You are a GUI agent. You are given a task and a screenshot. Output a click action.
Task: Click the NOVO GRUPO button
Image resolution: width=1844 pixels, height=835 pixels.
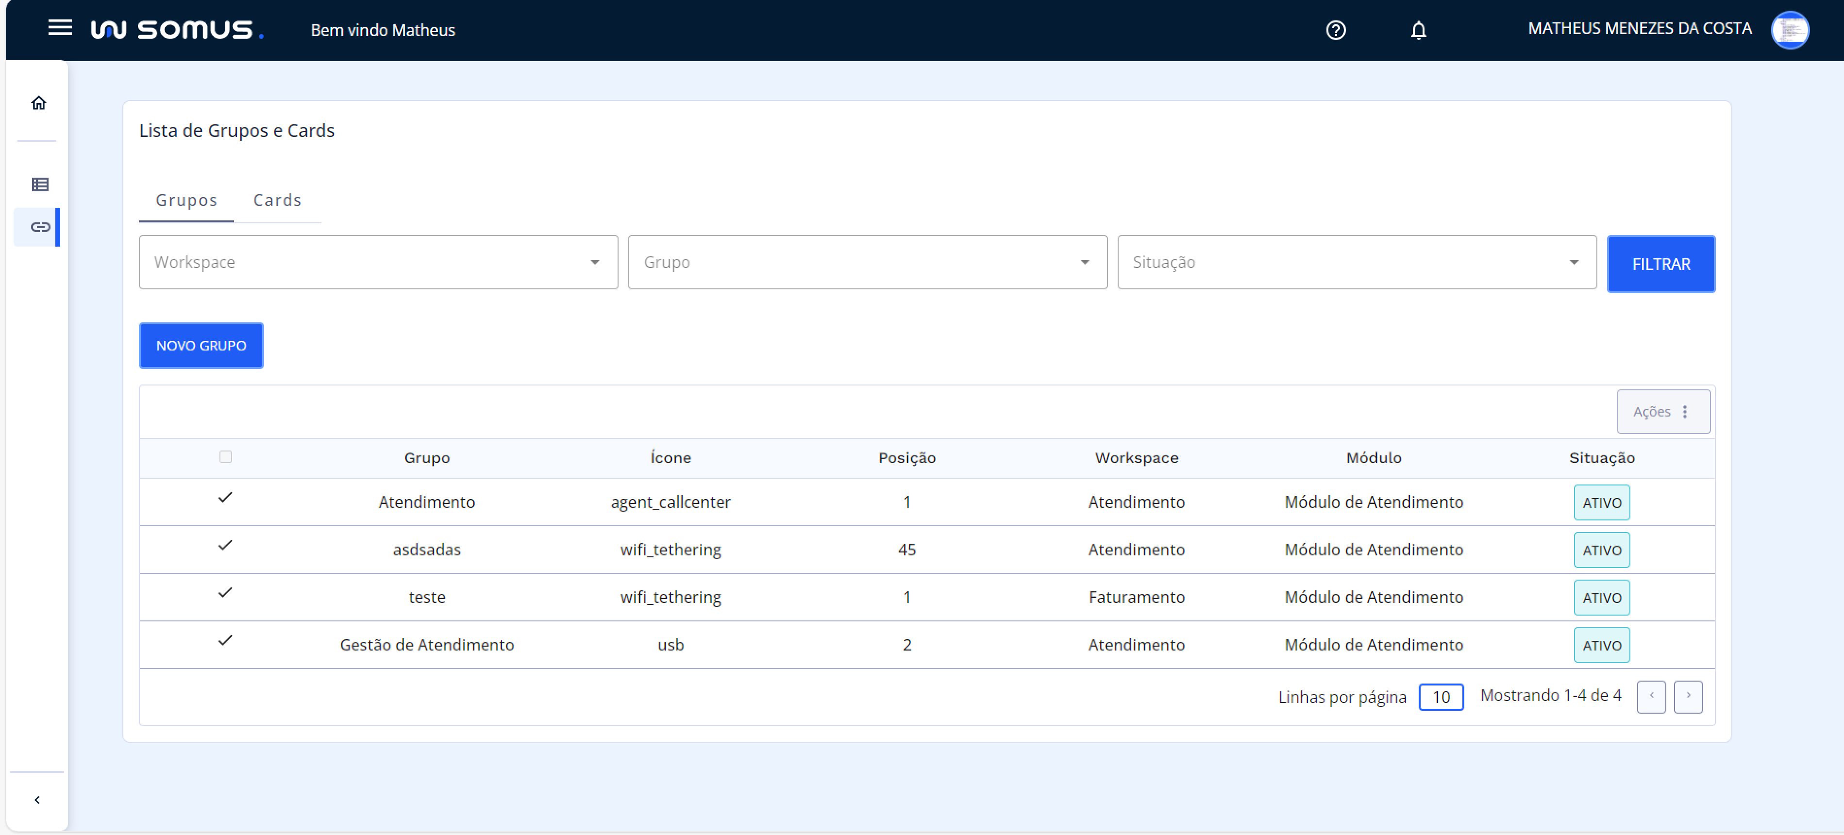[x=201, y=346]
